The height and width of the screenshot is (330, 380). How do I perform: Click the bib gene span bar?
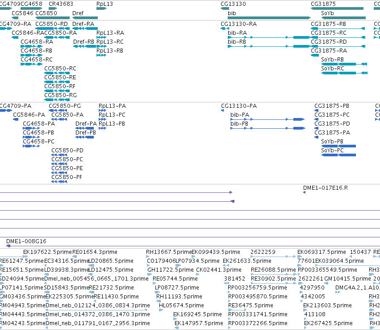tap(269, 18)
